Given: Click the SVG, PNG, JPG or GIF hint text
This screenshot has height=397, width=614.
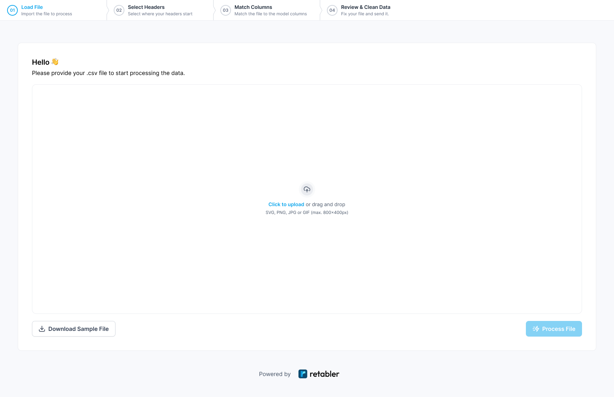Looking at the screenshot, I should [307, 213].
